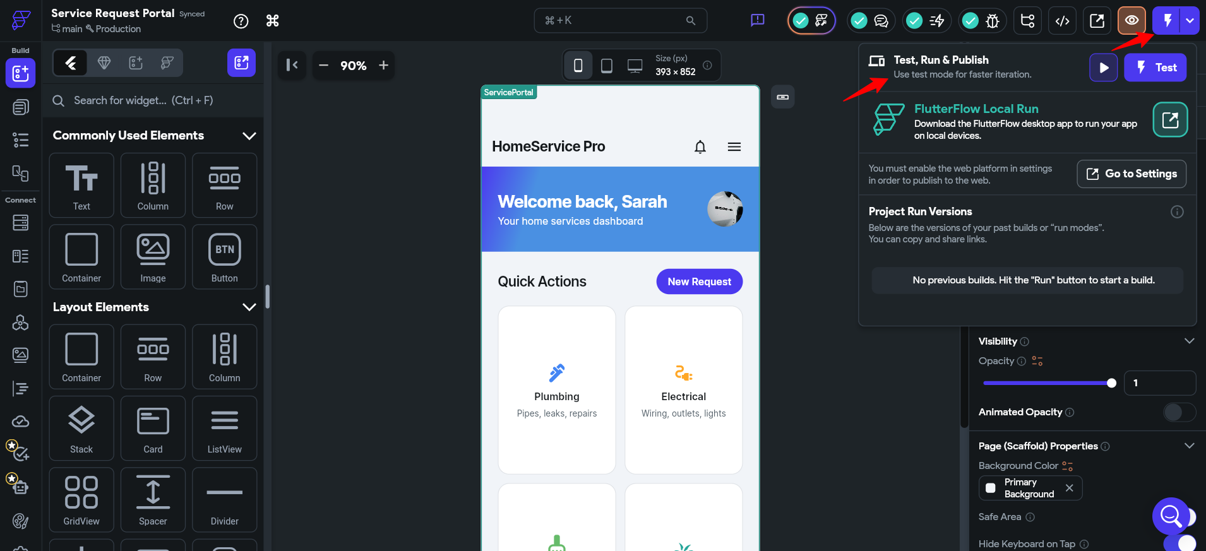Viewport: 1206px width, 551px height.
Task: Open FlutterFlow Local Run desktop app link
Action: [x=1169, y=120]
